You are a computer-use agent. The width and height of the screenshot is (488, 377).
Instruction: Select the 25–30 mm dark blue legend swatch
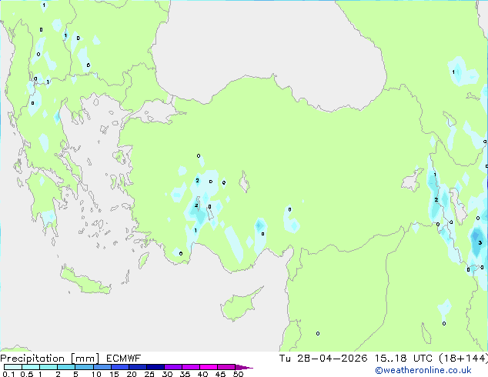coord(155,367)
